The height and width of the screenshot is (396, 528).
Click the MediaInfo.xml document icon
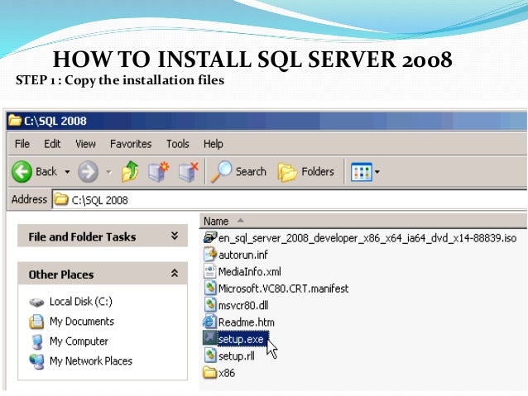[x=209, y=271]
